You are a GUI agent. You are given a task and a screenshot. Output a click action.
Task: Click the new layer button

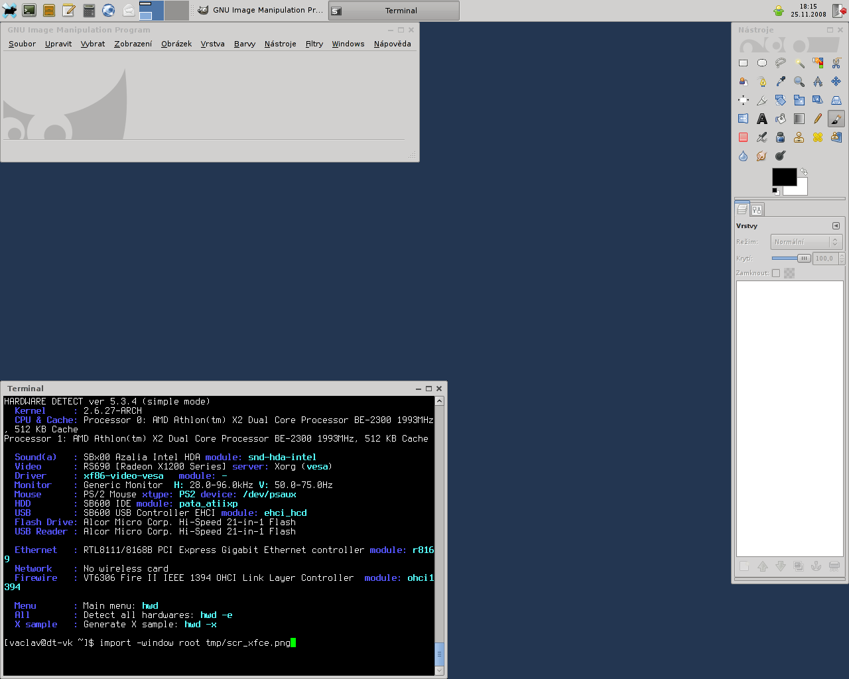(x=745, y=566)
